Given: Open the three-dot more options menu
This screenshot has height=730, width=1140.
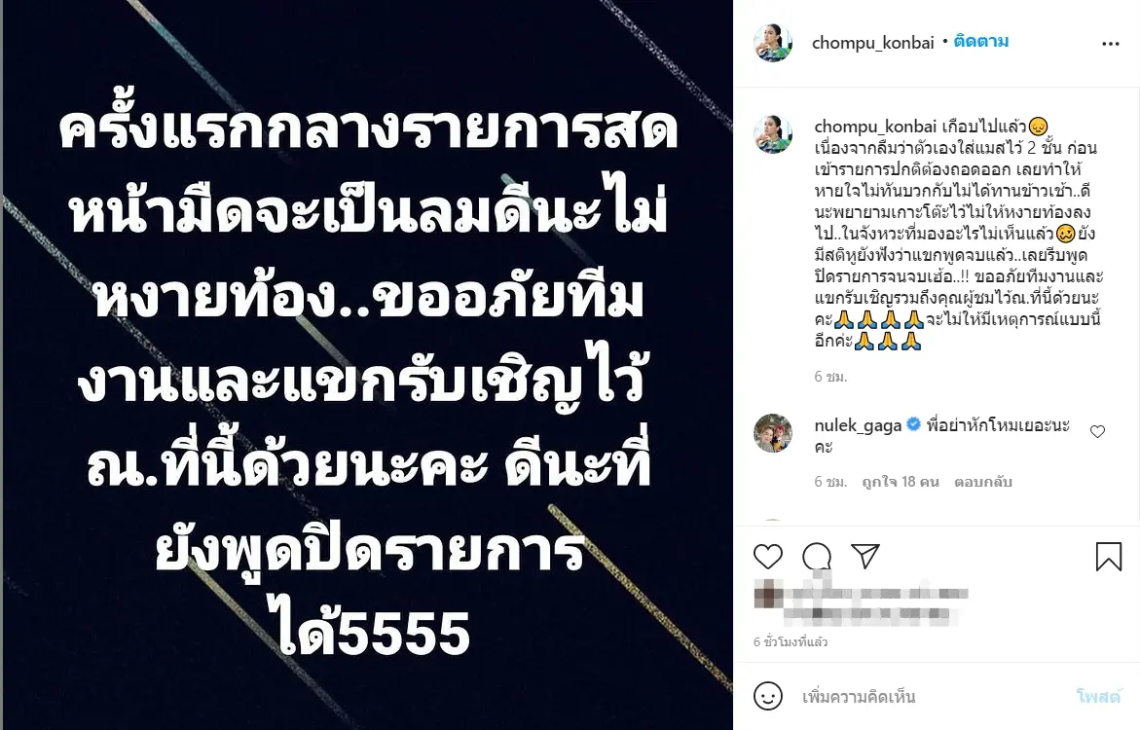Looking at the screenshot, I should pyautogui.click(x=1110, y=45).
